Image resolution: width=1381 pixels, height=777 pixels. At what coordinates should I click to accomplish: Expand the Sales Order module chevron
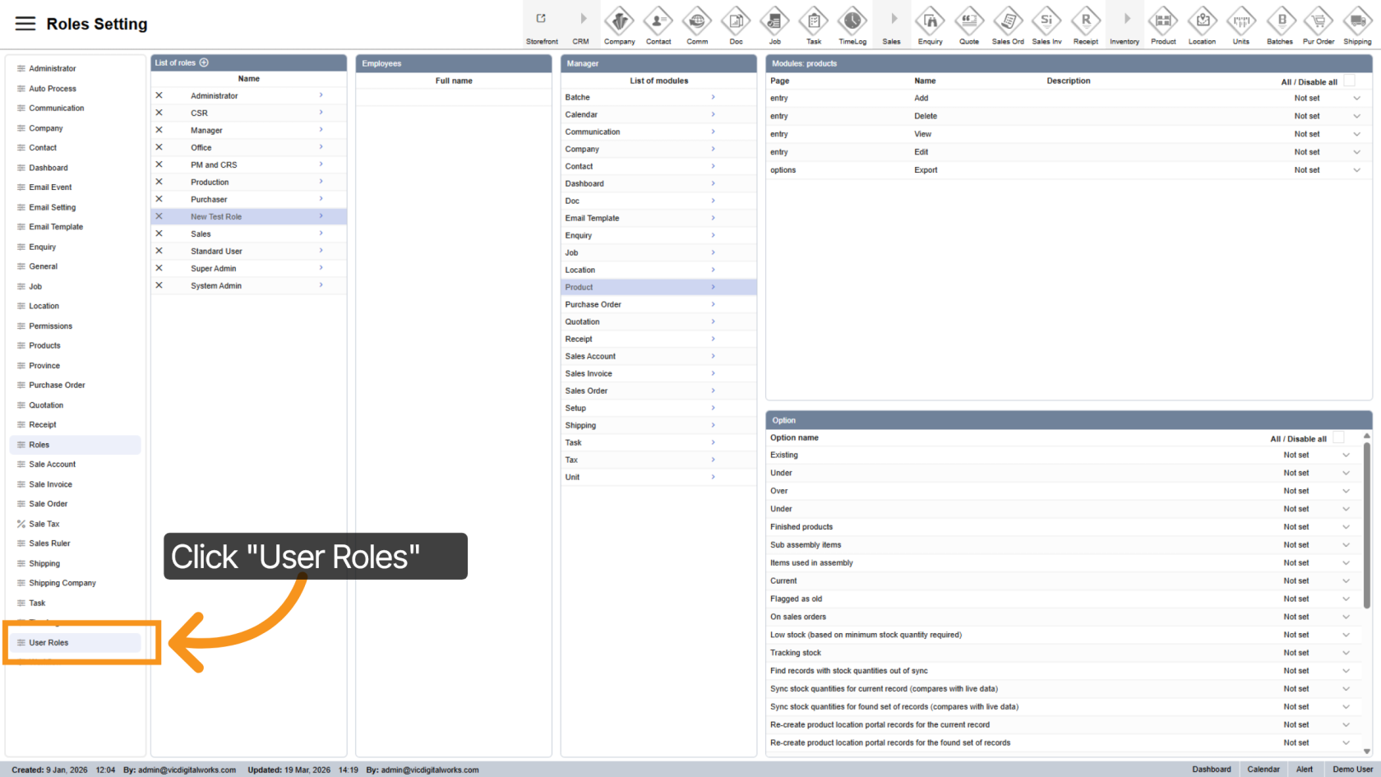tap(713, 391)
